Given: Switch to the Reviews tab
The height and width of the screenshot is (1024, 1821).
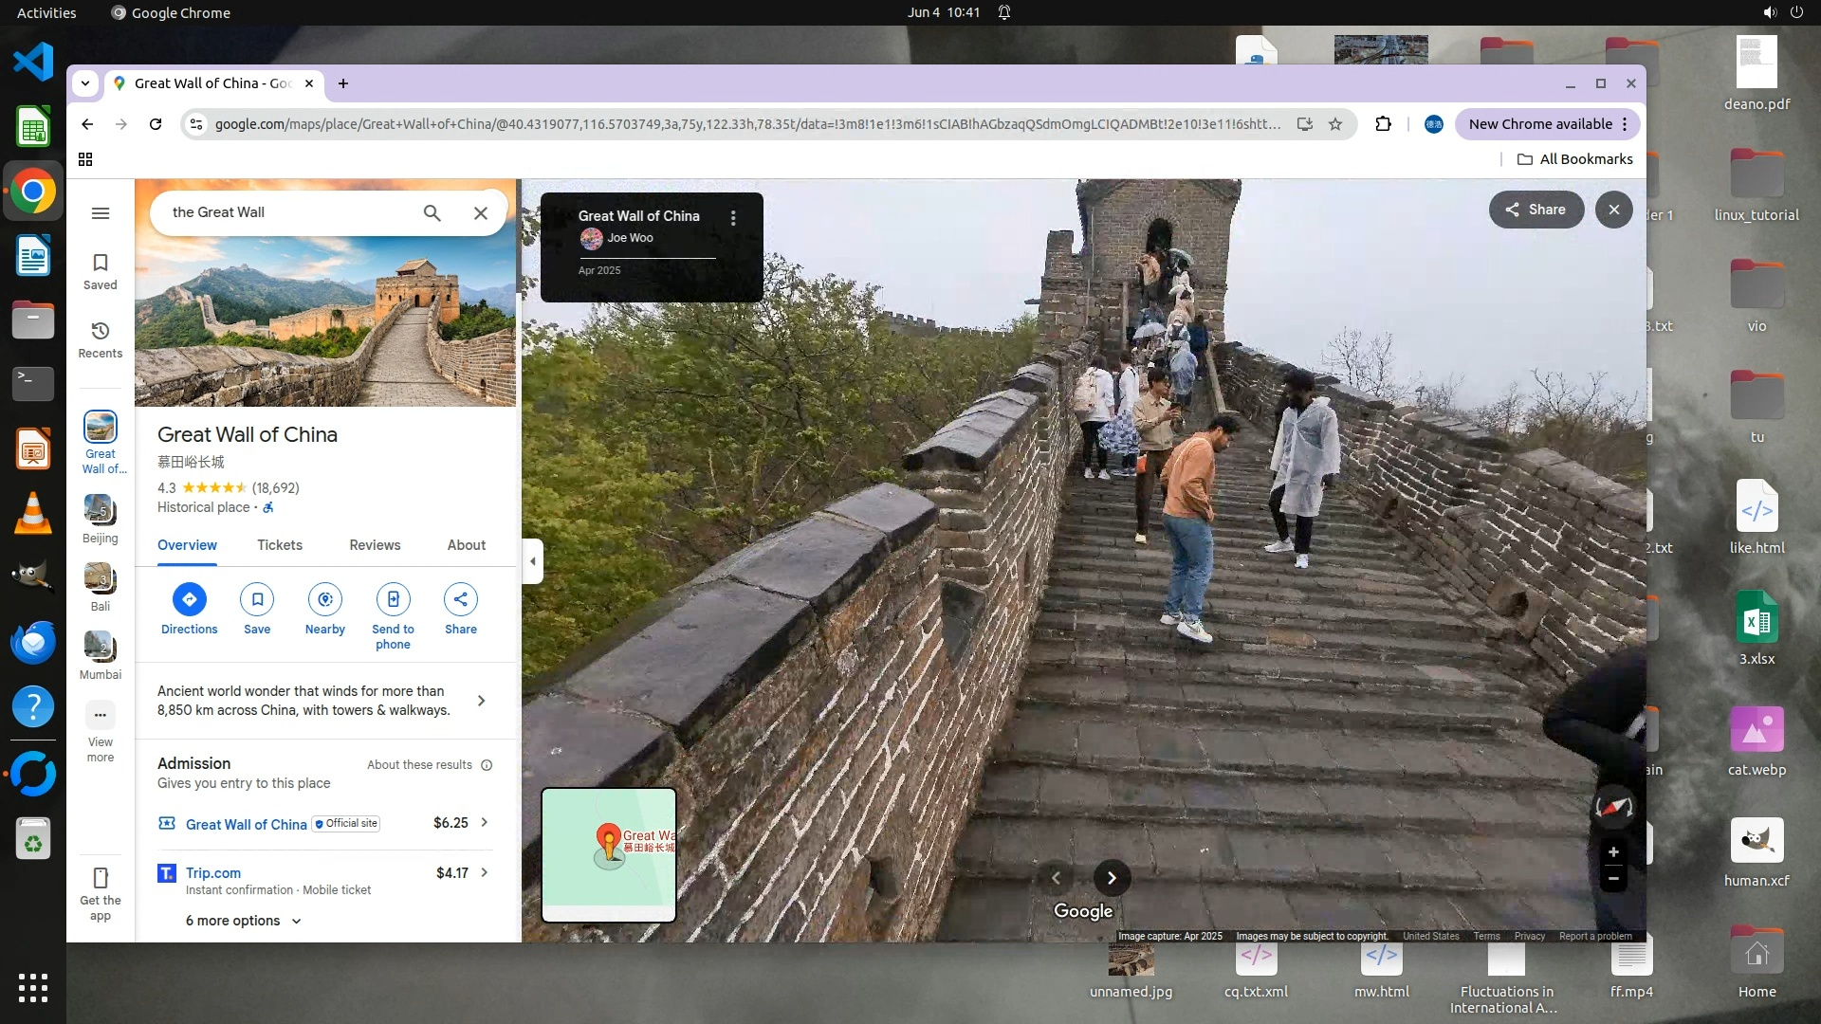Looking at the screenshot, I should click(375, 545).
